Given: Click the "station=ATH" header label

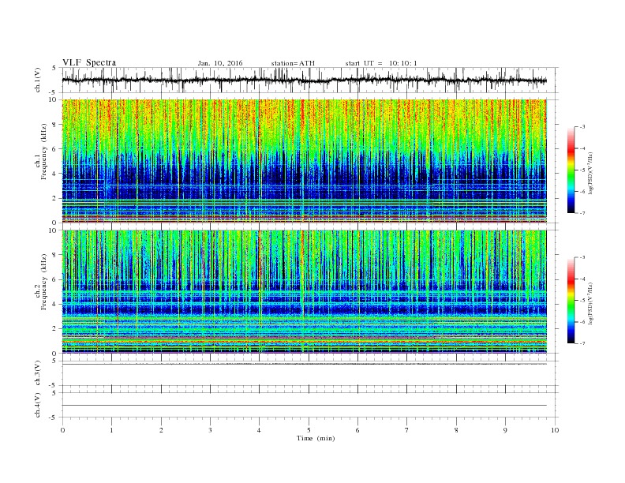Looking at the screenshot, I should coord(293,63).
